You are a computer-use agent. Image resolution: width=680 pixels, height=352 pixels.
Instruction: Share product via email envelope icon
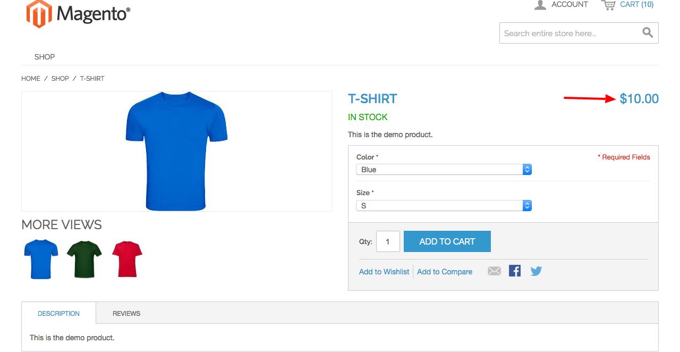click(494, 271)
